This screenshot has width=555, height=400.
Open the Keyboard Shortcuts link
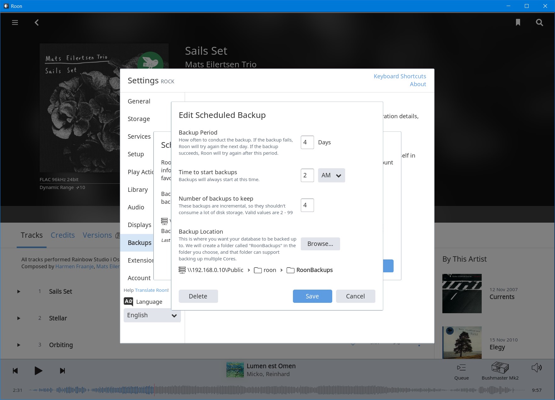pos(400,76)
